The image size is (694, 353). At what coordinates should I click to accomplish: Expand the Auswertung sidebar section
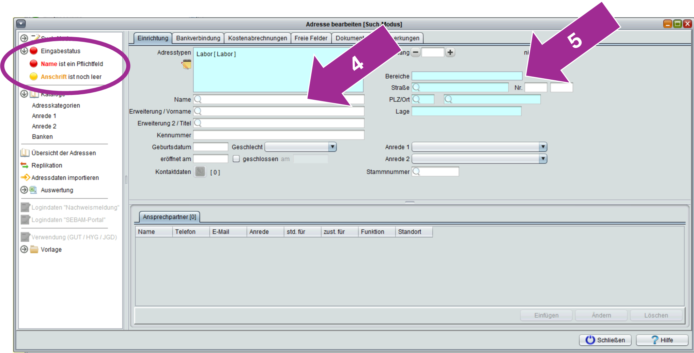click(24, 190)
